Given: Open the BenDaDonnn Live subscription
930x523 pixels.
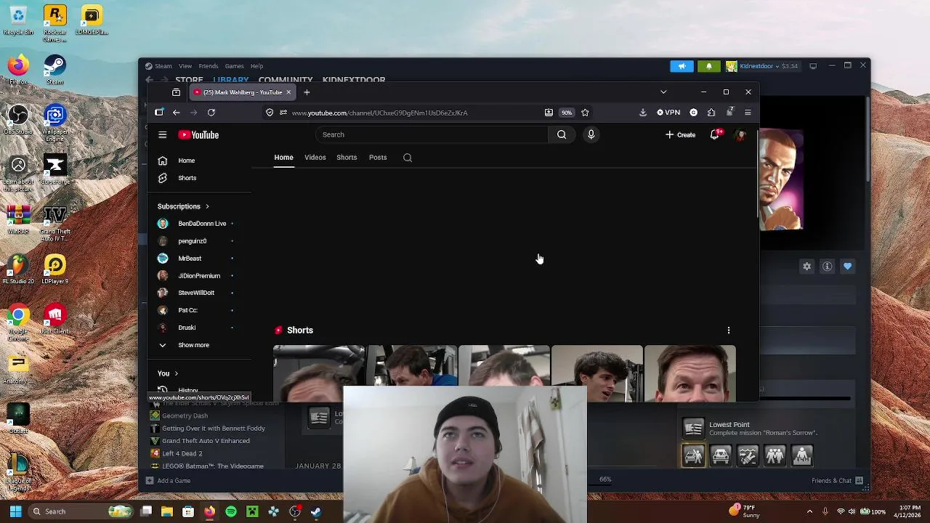Looking at the screenshot, I should point(202,224).
